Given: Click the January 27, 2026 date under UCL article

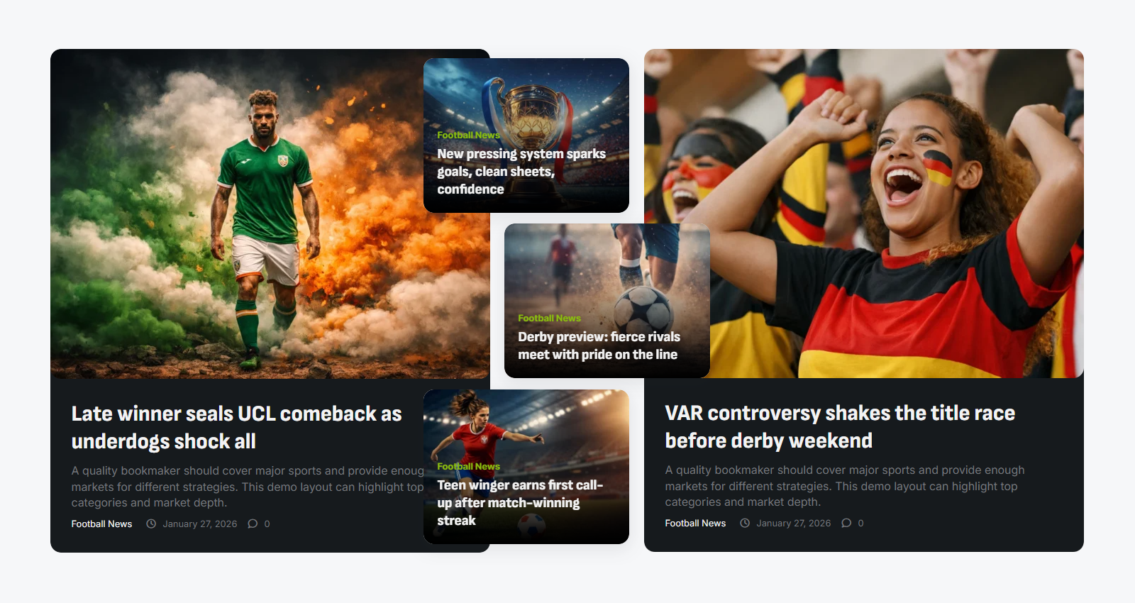Looking at the screenshot, I should [200, 524].
